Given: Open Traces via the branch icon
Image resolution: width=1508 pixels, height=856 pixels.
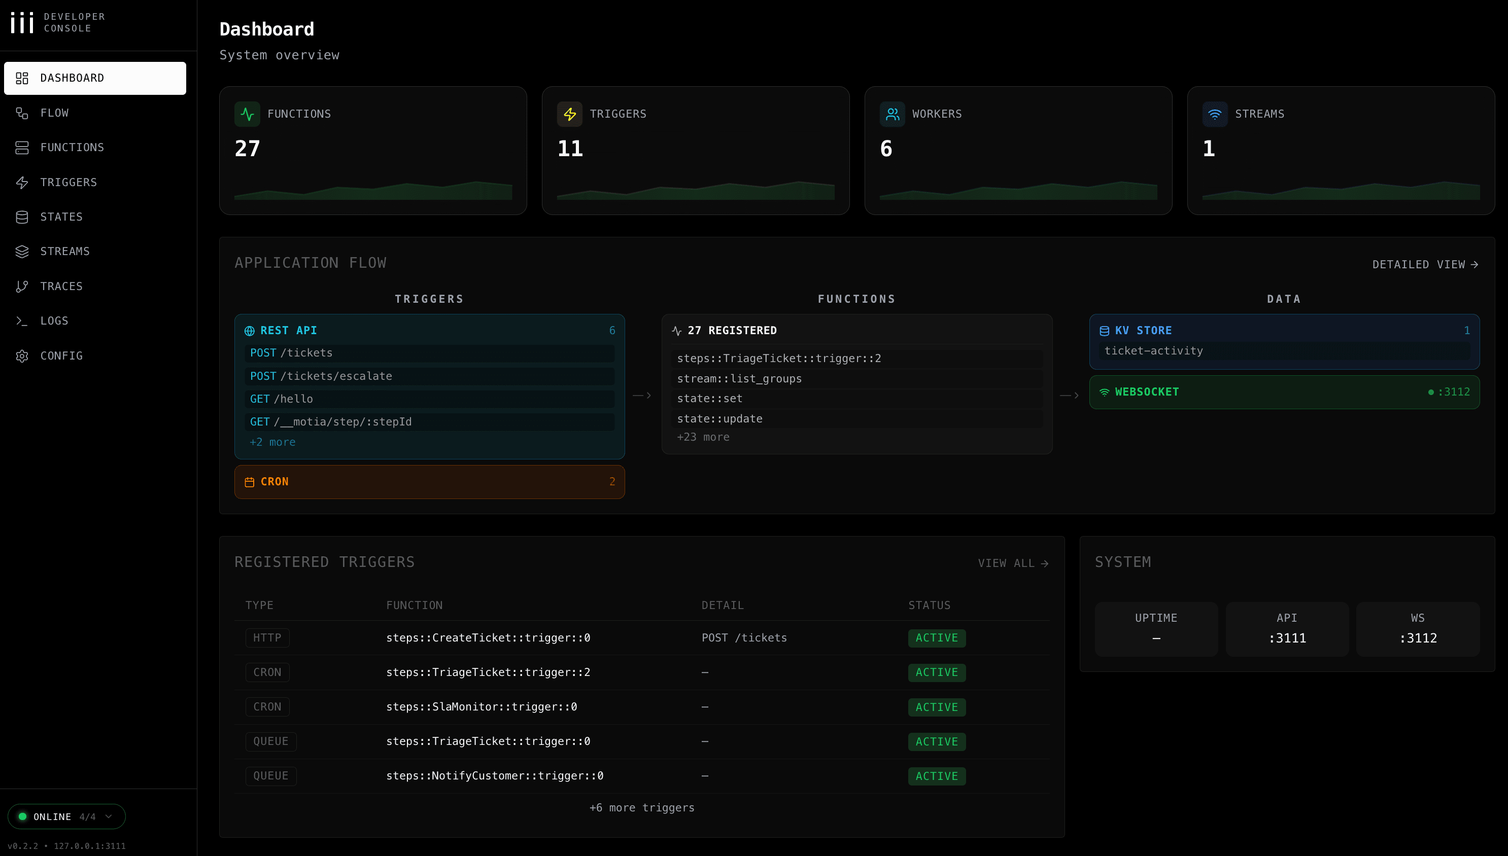Looking at the screenshot, I should tap(22, 287).
